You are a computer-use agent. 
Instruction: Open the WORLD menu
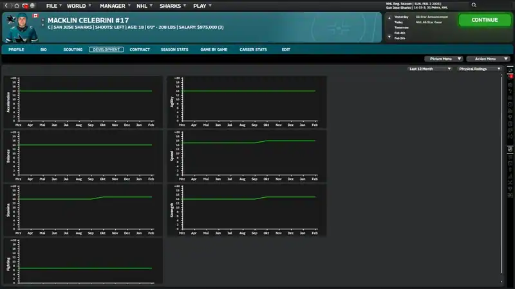79,6
